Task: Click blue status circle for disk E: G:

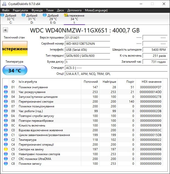Action: (45, 15)
